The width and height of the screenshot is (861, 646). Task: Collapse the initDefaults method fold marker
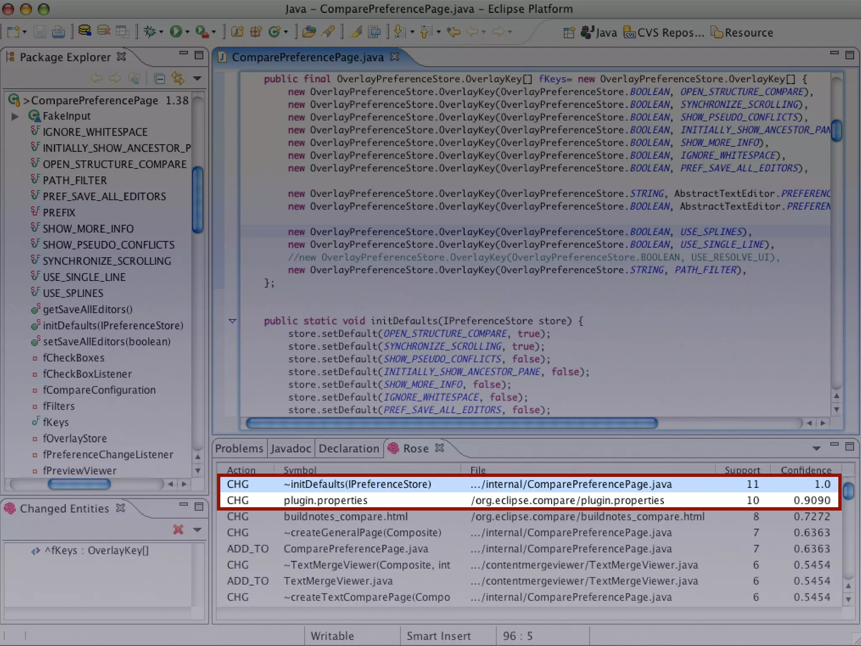click(x=232, y=321)
